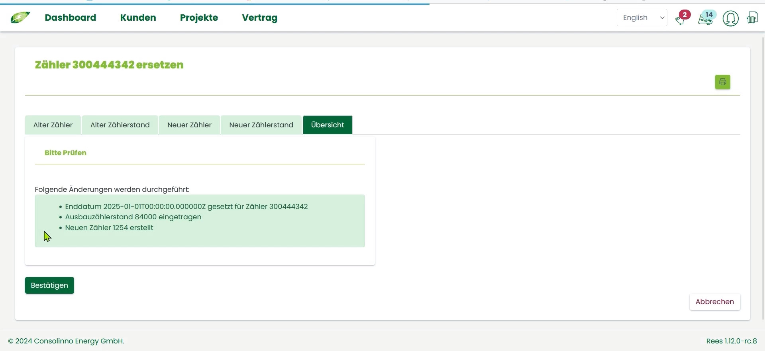
Task: Open the Kunden menu item
Action: click(138, 18)
